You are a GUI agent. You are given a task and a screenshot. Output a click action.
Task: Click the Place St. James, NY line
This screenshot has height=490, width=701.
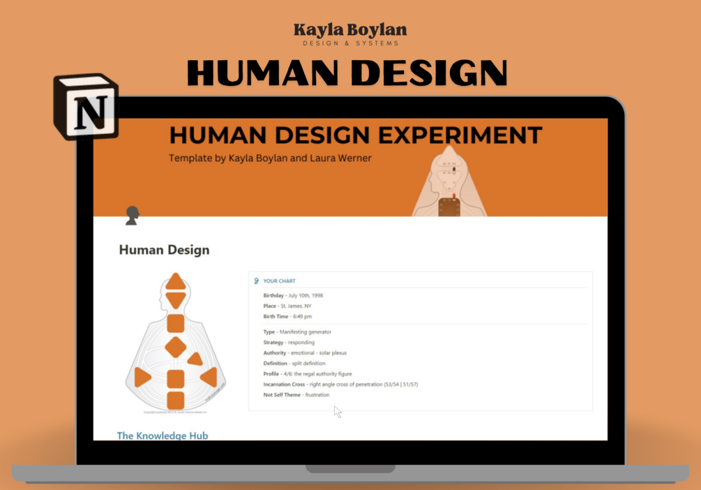click(x=287, y=306)
